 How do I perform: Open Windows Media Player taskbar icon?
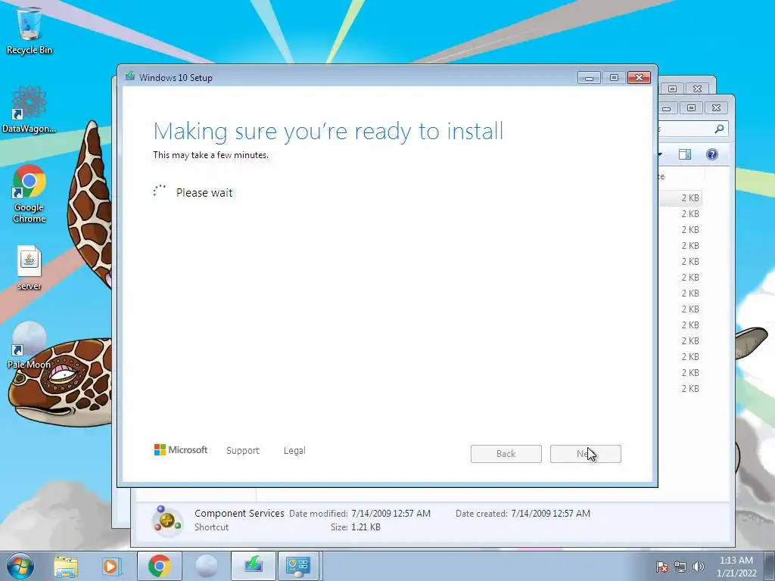coord(111,566)
